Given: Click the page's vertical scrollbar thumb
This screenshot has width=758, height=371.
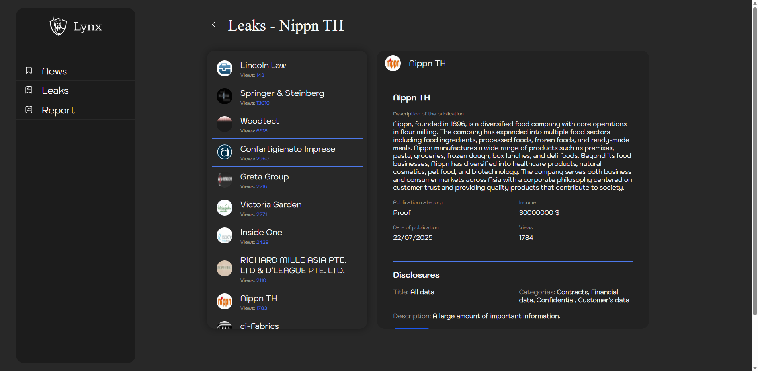Looking at the screenshot, I should pyautogui.click(x=754, y=159).
